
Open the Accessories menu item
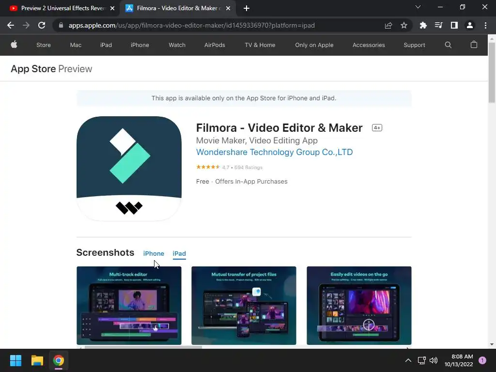click(369, 45)
